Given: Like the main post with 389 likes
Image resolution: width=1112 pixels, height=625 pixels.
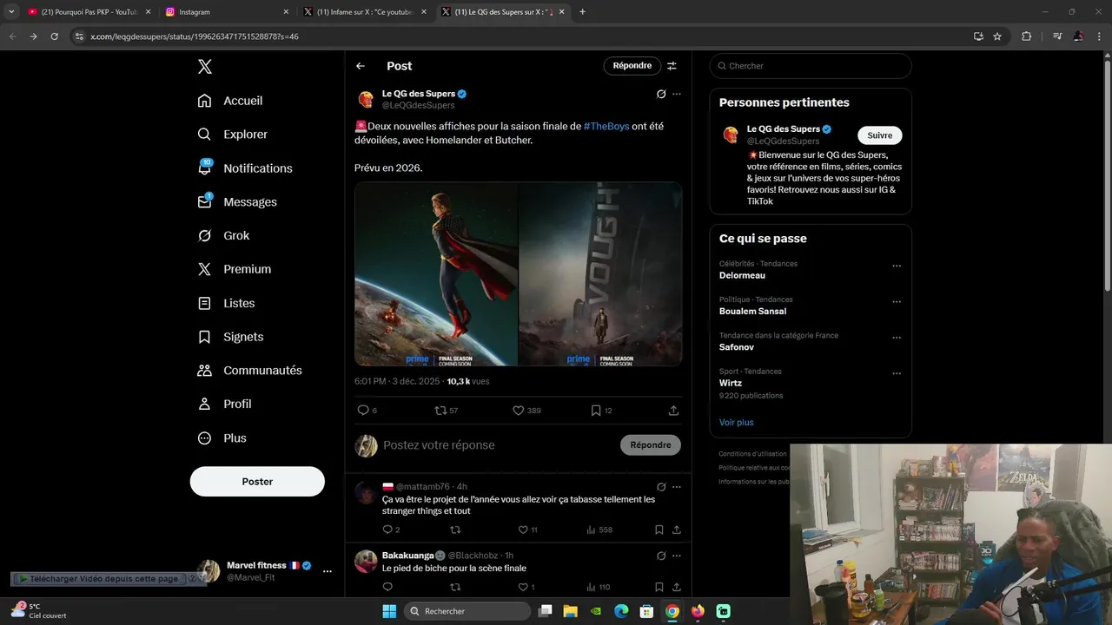Looking at the screenshot, I should 518,411.
